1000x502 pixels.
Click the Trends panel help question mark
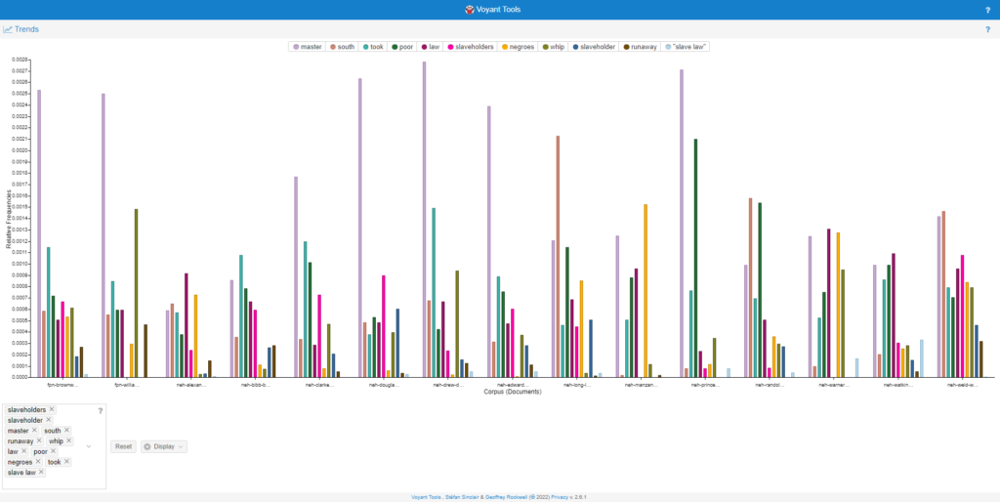click(987, 29)
